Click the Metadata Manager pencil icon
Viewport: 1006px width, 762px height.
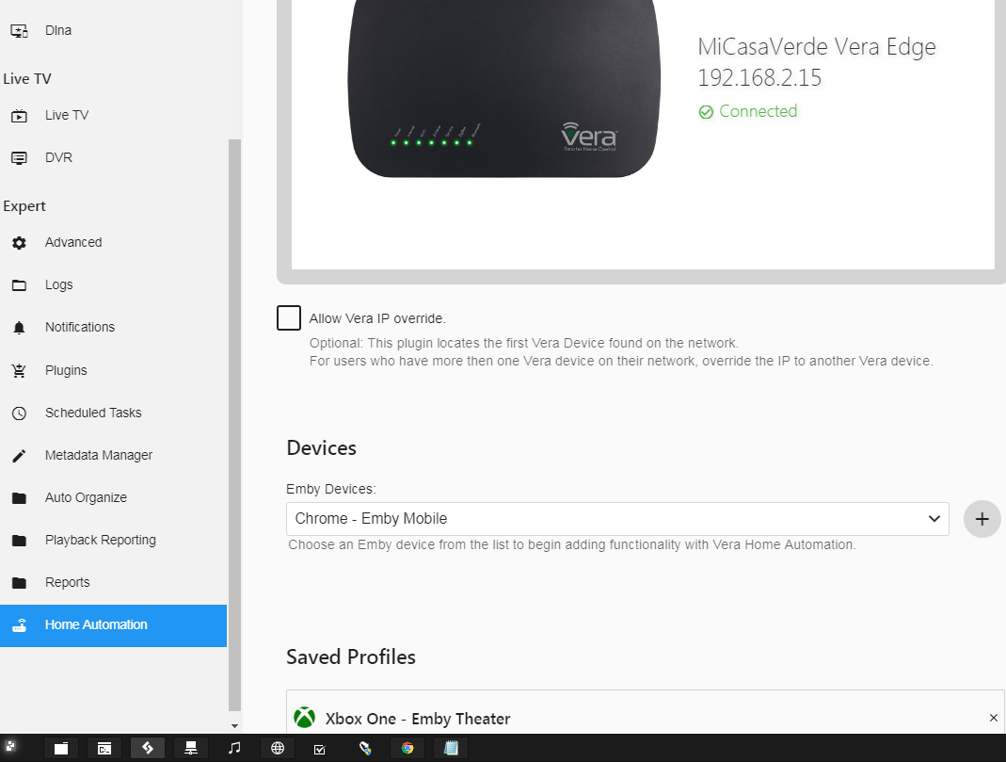19,456
